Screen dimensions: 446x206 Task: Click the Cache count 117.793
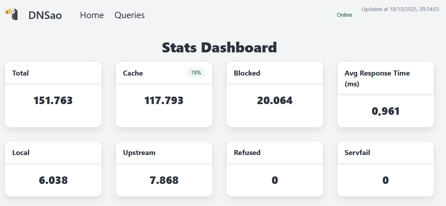[164, 101]
